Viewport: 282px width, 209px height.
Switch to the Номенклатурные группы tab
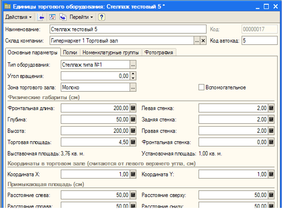[110, 52]
